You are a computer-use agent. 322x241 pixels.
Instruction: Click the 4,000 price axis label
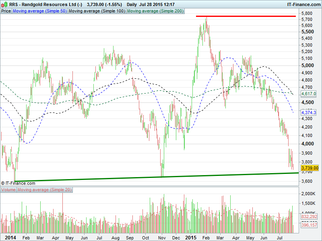coord(308,144)
